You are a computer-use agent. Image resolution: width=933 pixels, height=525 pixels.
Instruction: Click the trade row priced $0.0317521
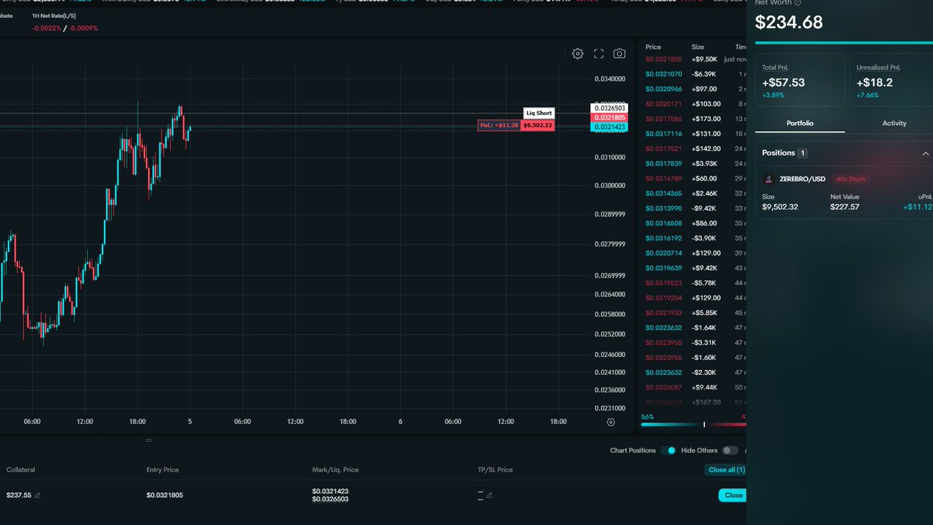pyautogui.click(x=694, y=149)
